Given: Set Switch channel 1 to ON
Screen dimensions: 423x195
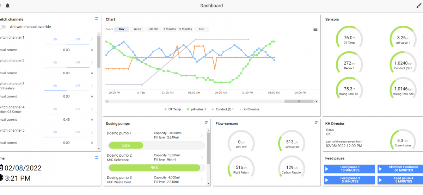Looking at the screenshot, I should pyautogui.click(x=55, y=39).
